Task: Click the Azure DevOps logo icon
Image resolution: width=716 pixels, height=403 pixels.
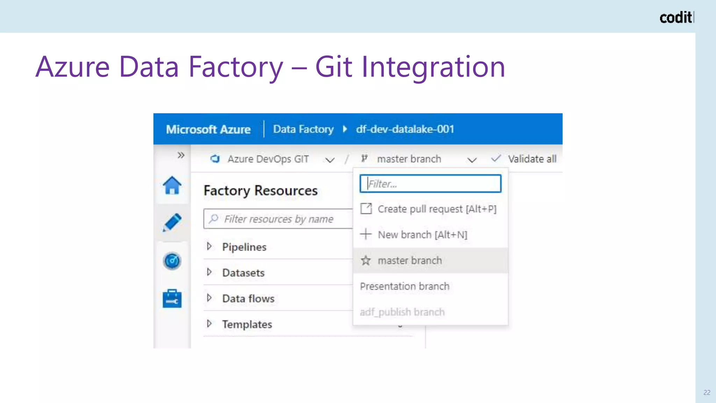Action: [215, 159]
